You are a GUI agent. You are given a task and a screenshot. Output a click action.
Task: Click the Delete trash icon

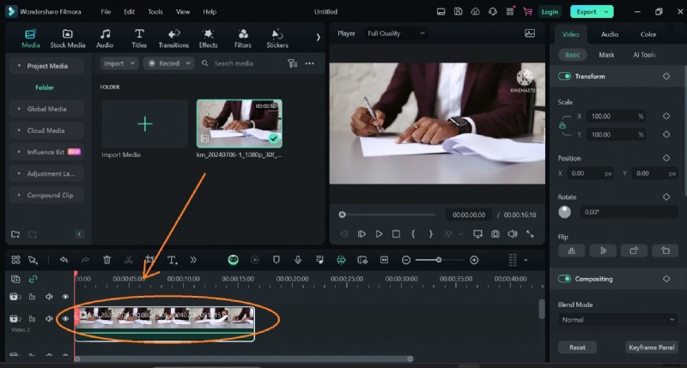(106, 260)
